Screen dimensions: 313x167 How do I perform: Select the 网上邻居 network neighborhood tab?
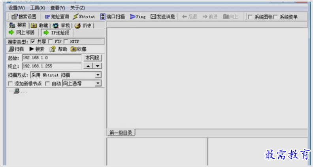click(x=22, y=32)
